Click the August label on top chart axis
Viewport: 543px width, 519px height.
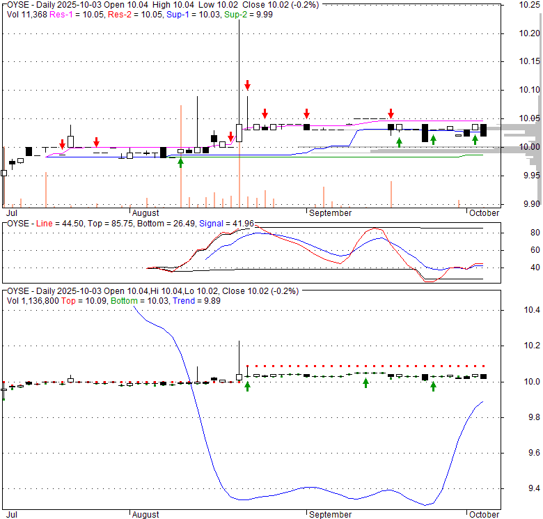[x=145, y=213]
